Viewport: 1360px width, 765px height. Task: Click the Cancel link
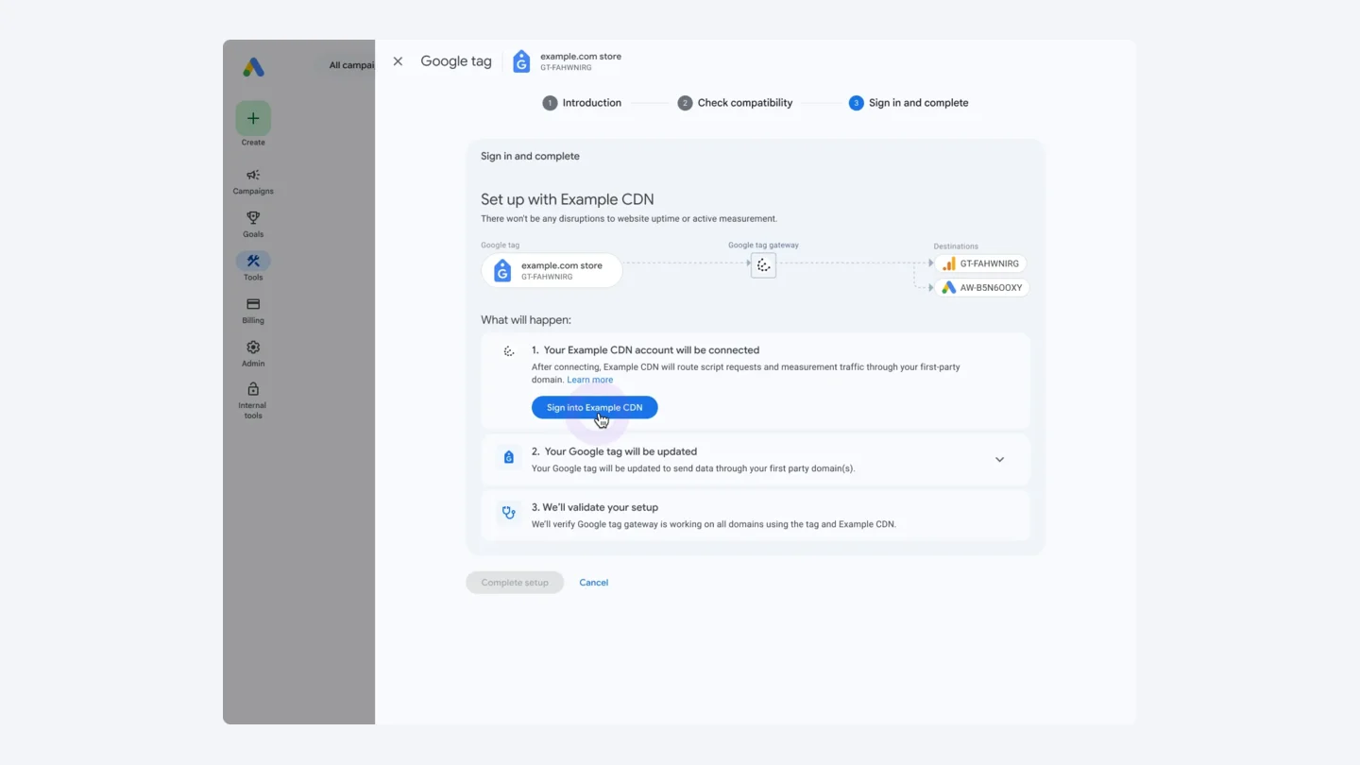593,583
